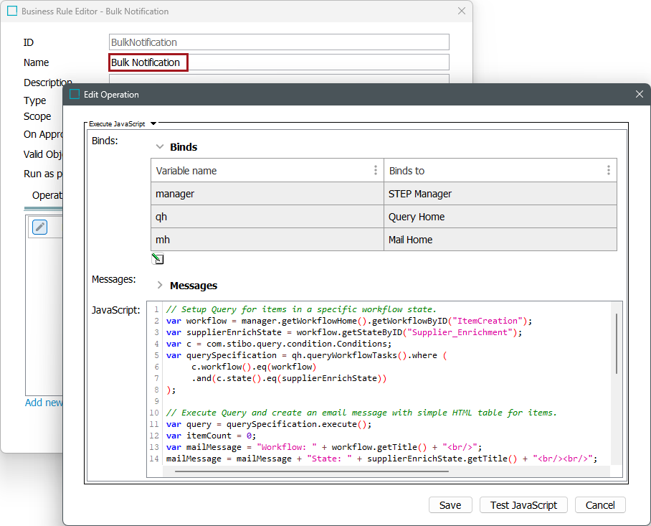Open the Variable name column options menu
651x526 pixels.
pos(376,170)
